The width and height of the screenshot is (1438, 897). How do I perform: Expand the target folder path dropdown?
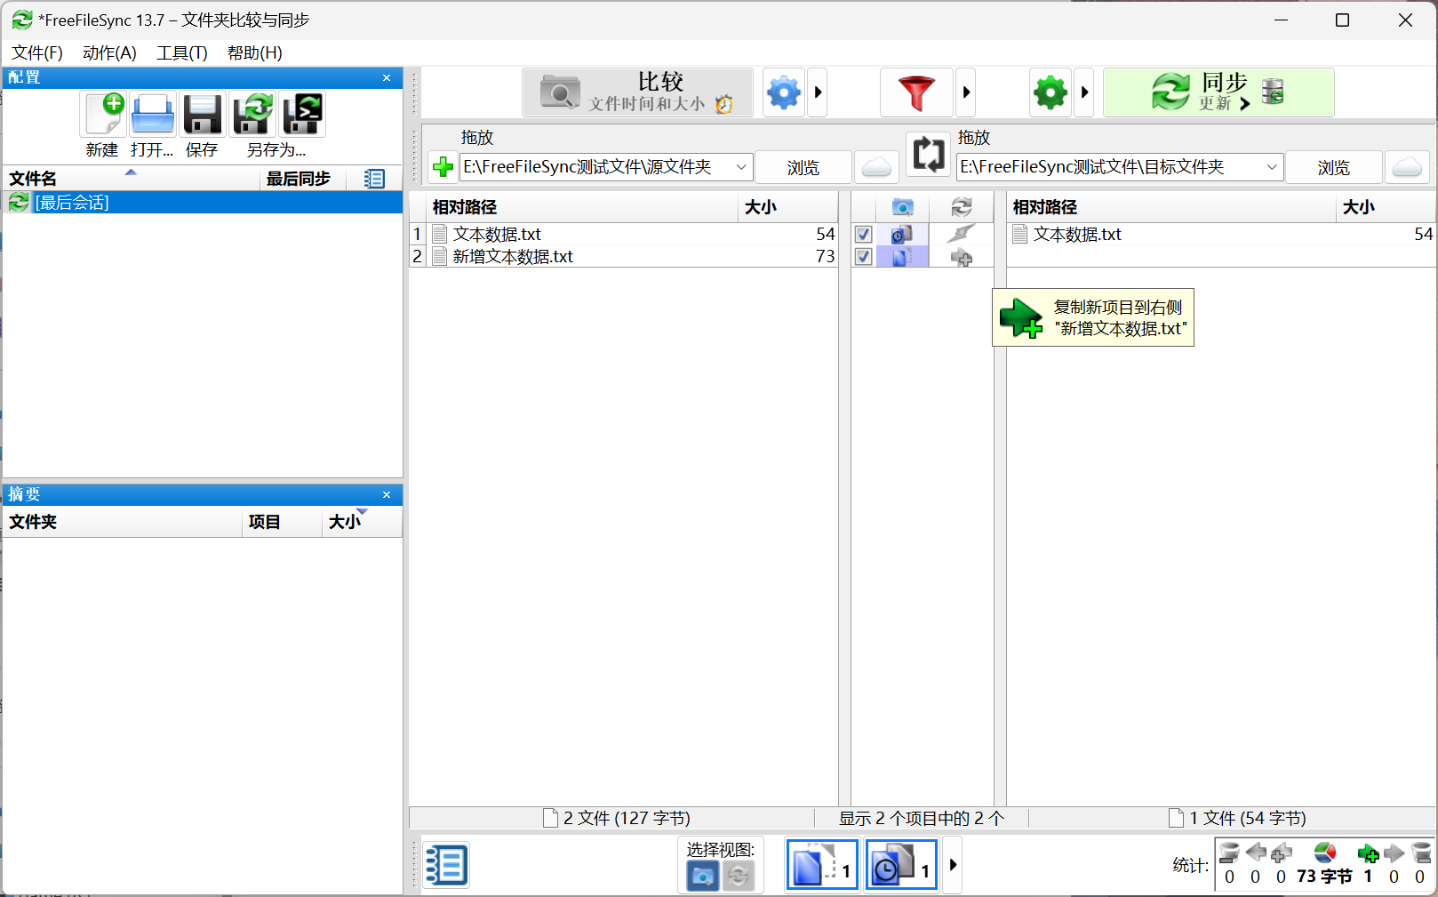1271,167
